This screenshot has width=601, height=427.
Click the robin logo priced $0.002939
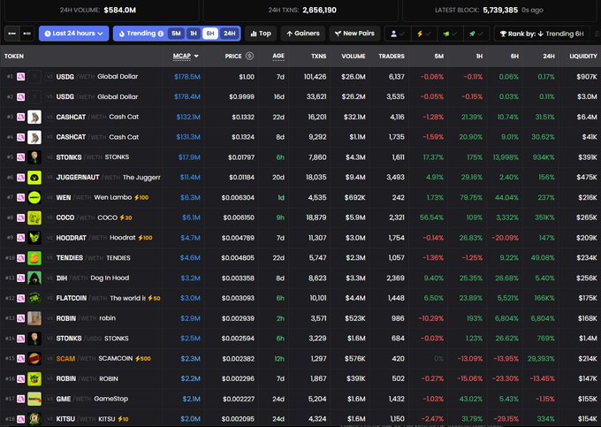pyautogui.click(x=34, y=318)
